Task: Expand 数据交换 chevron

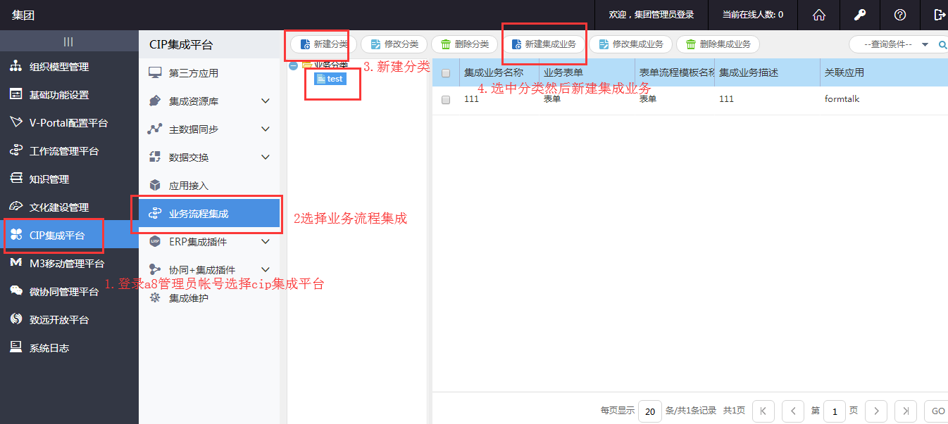Action: pos(266,158)
